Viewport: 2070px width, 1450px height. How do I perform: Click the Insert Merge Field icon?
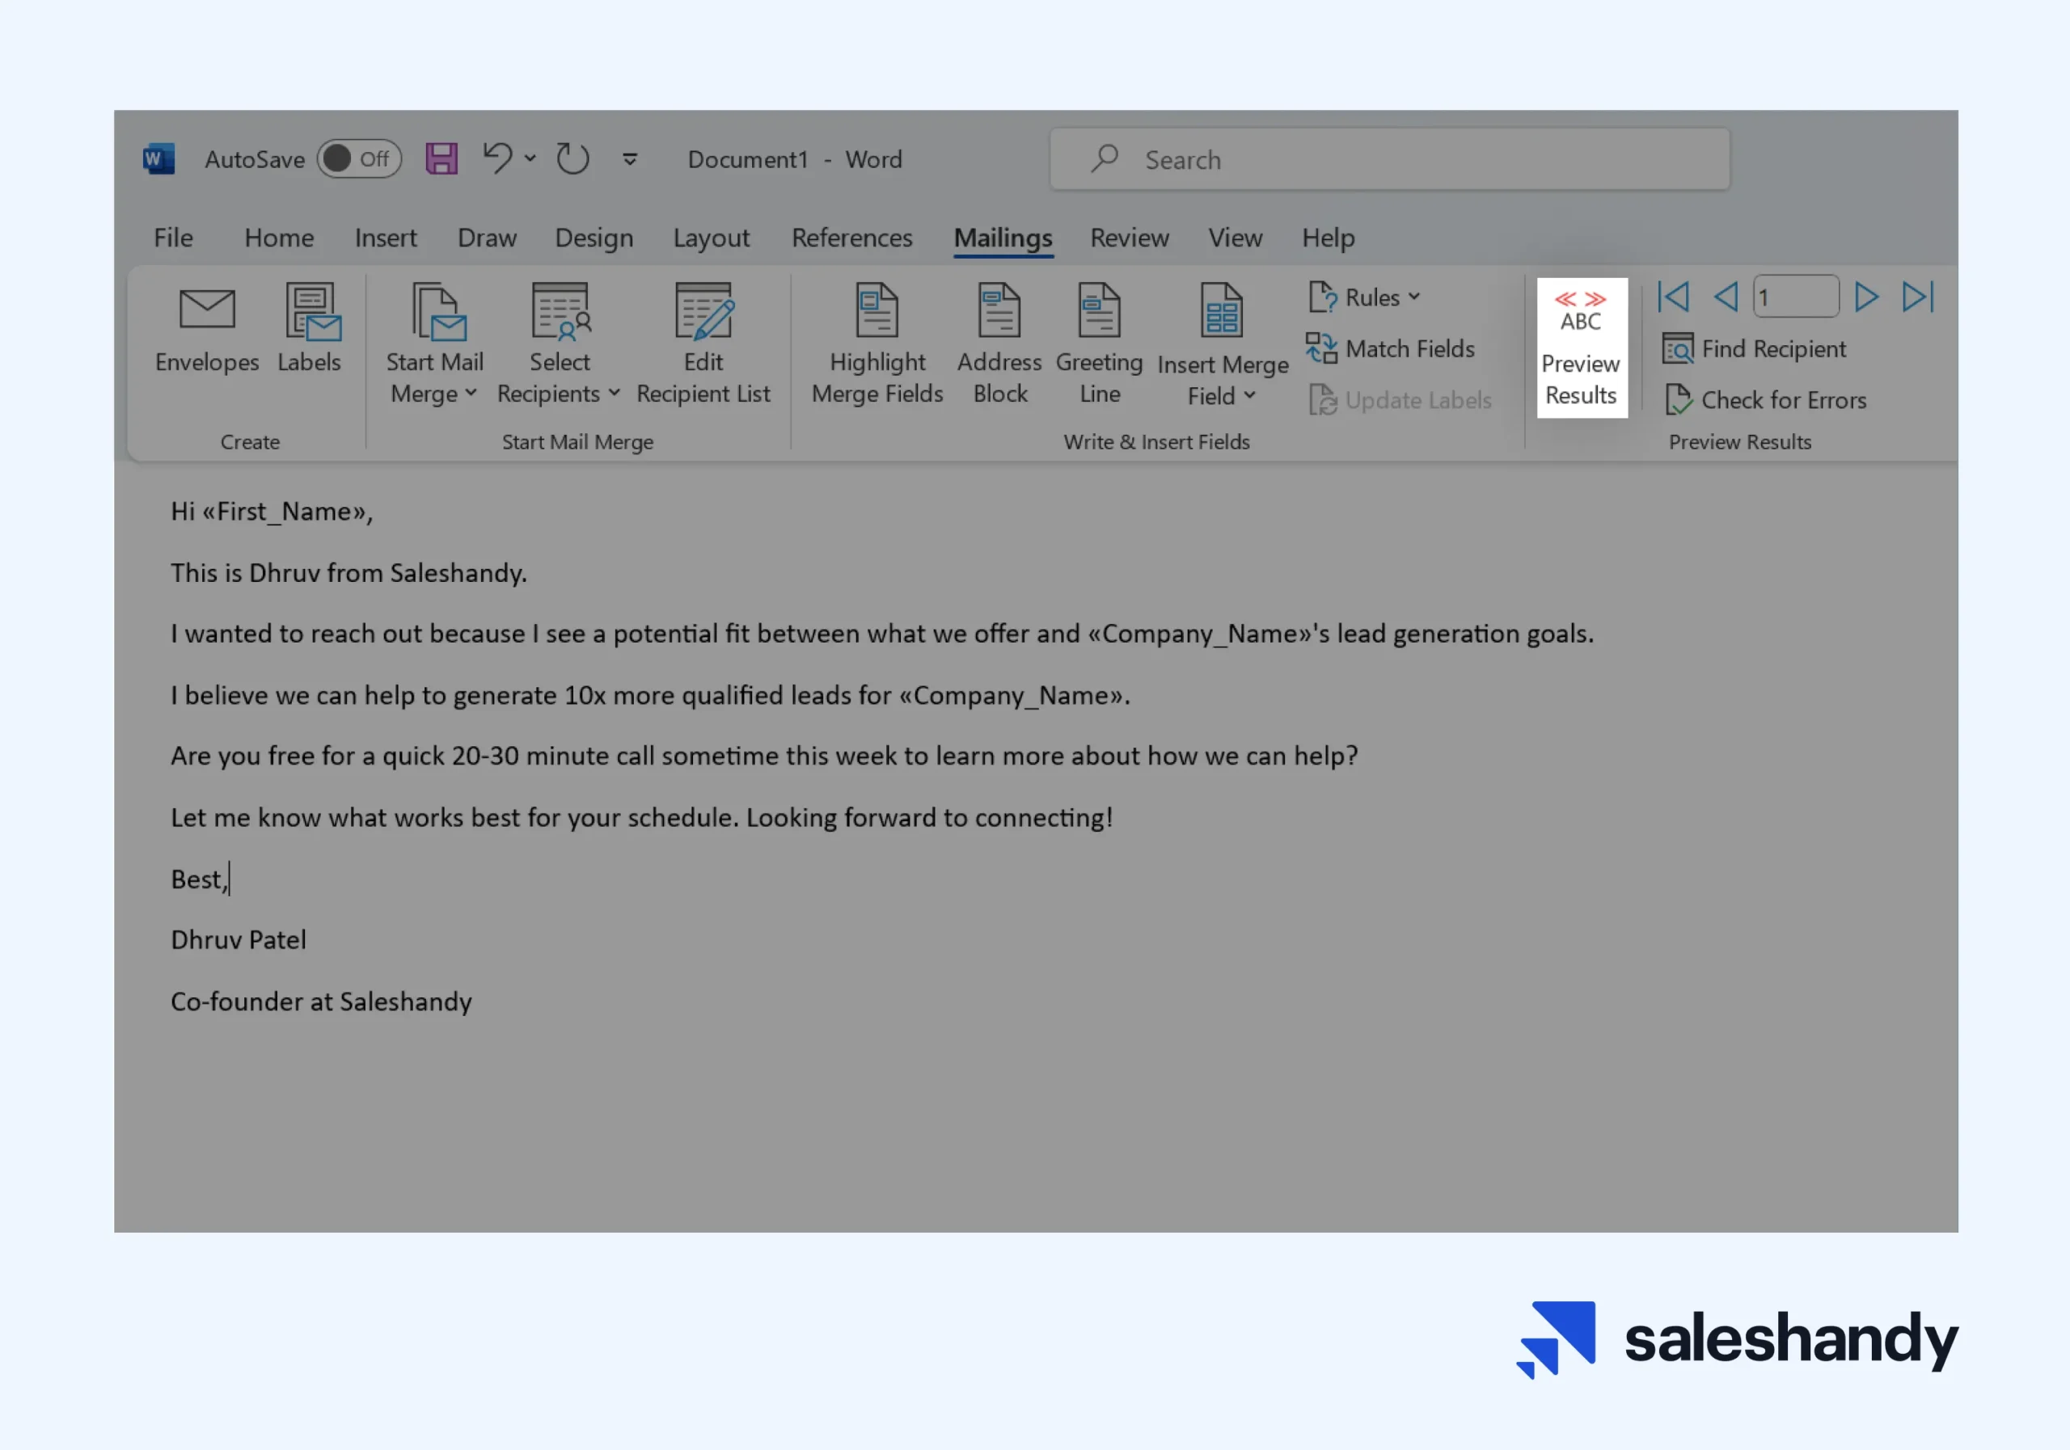click(x=1222, y=311)
